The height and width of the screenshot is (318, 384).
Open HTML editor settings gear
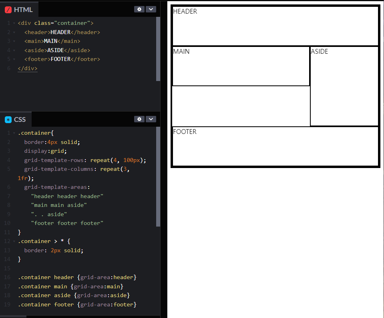(139, 9)
